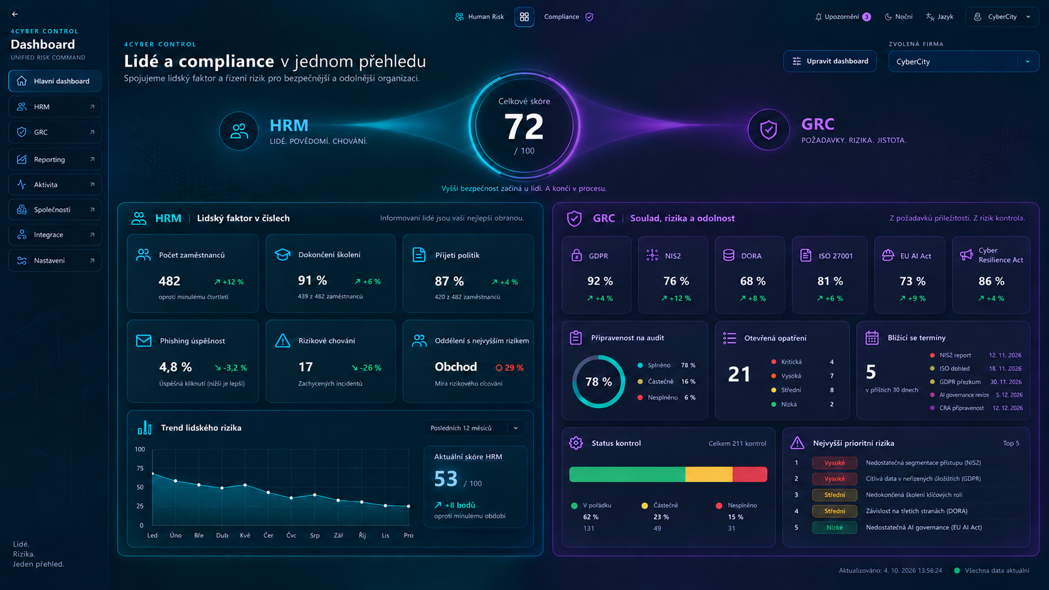Click the ISO 27001 document icon
Screen dimensions: 1049x590
806,255
